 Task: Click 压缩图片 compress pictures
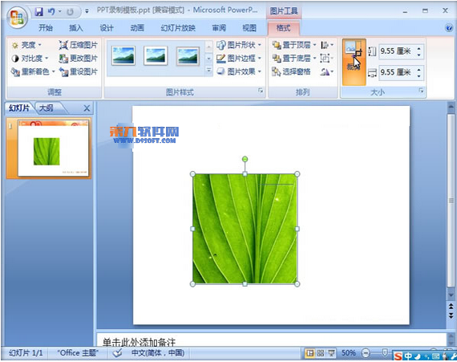tap(78, 45)
